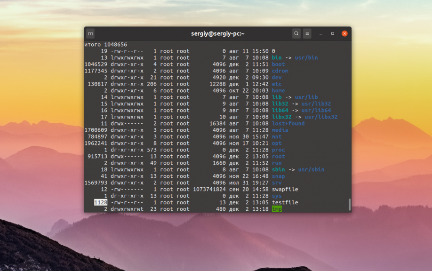Viewport: 432px width, 271px height.
Task: Click the boot directory name
Action: pyautogui.click(x=278, y=64)
